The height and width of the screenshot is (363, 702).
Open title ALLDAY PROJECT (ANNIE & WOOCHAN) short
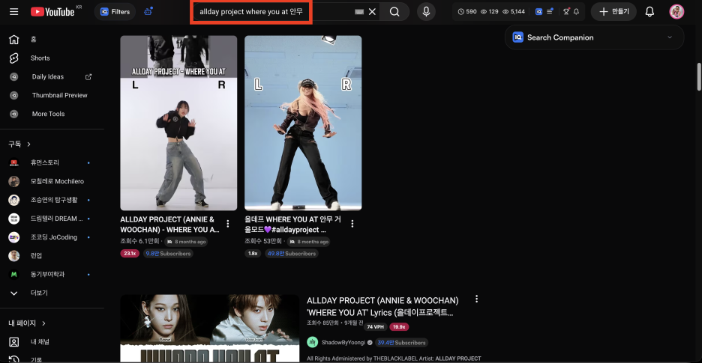[170, 225]
